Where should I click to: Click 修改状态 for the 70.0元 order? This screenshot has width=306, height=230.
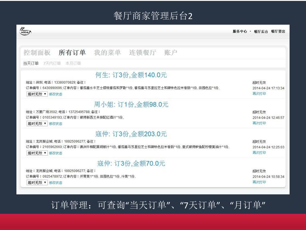tap(56, 183)
